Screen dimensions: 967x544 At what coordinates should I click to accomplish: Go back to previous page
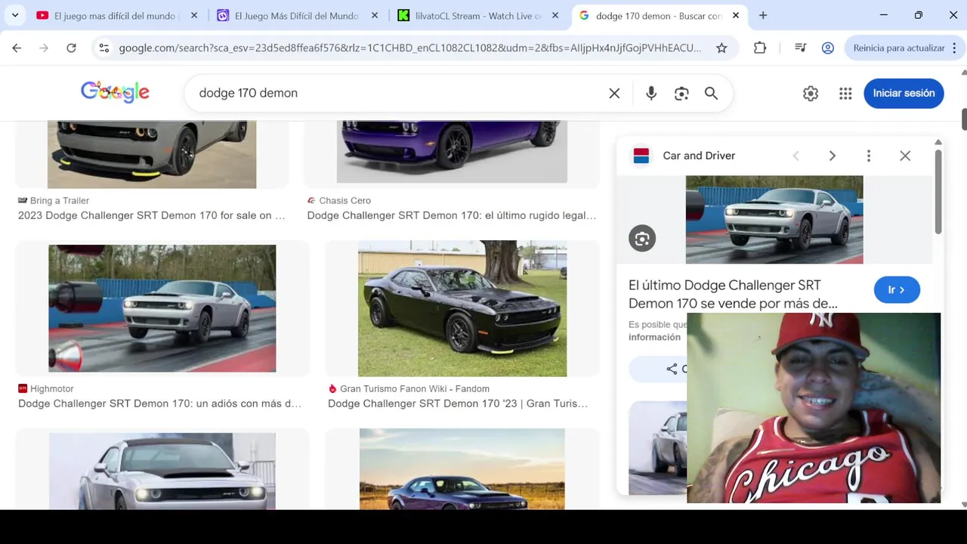17,48
